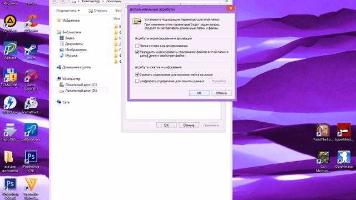Click the folder attributes icon in the dialog
356x200 pixels.
tap(137, 21)
